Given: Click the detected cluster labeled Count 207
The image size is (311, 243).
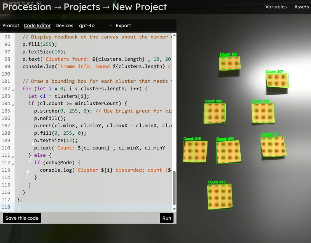Looking at the screenshot, I should click(277, 81).
